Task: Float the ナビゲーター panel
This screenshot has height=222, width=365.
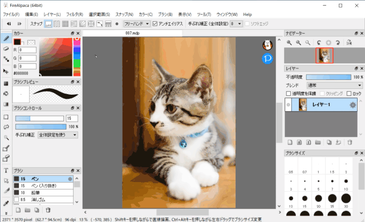Action: click(x=356, y=33)
